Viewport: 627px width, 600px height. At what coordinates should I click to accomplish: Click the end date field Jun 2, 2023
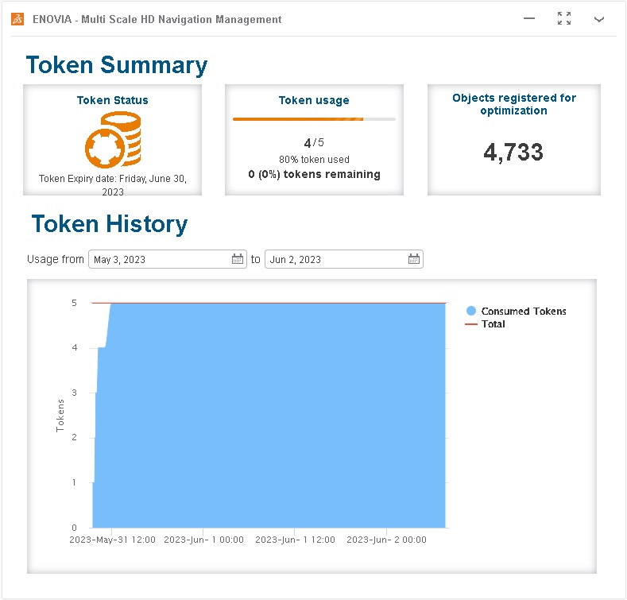click(335, 259)
